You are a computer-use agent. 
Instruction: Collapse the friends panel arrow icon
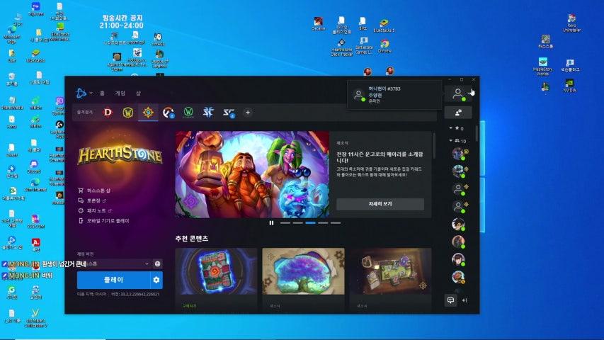coord(465,300)
